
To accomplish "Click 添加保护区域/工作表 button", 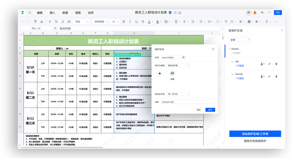I will 255,134.
